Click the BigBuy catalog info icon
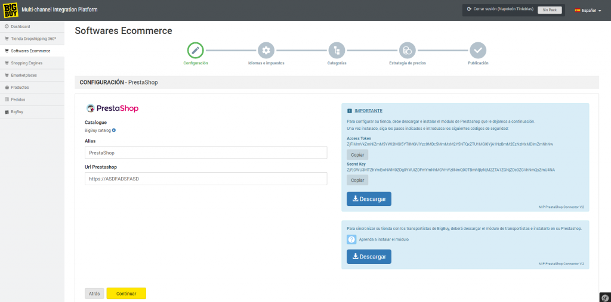This screenshot has height=302, width=611. tap(114, 130)
